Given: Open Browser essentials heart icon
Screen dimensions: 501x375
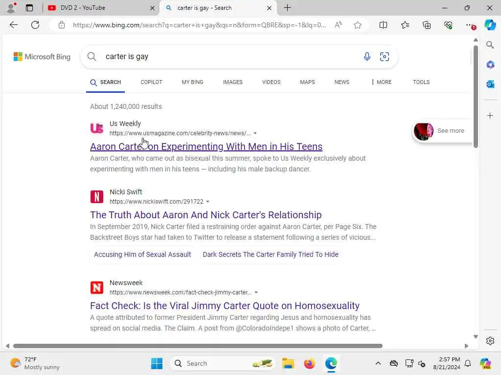Looking at the screenshot, I should point(448,25).
